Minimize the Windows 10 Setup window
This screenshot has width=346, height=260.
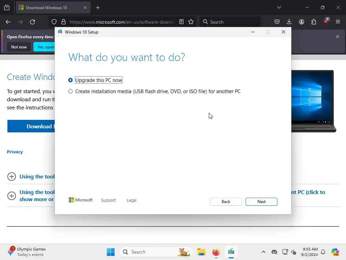point(253,32)
